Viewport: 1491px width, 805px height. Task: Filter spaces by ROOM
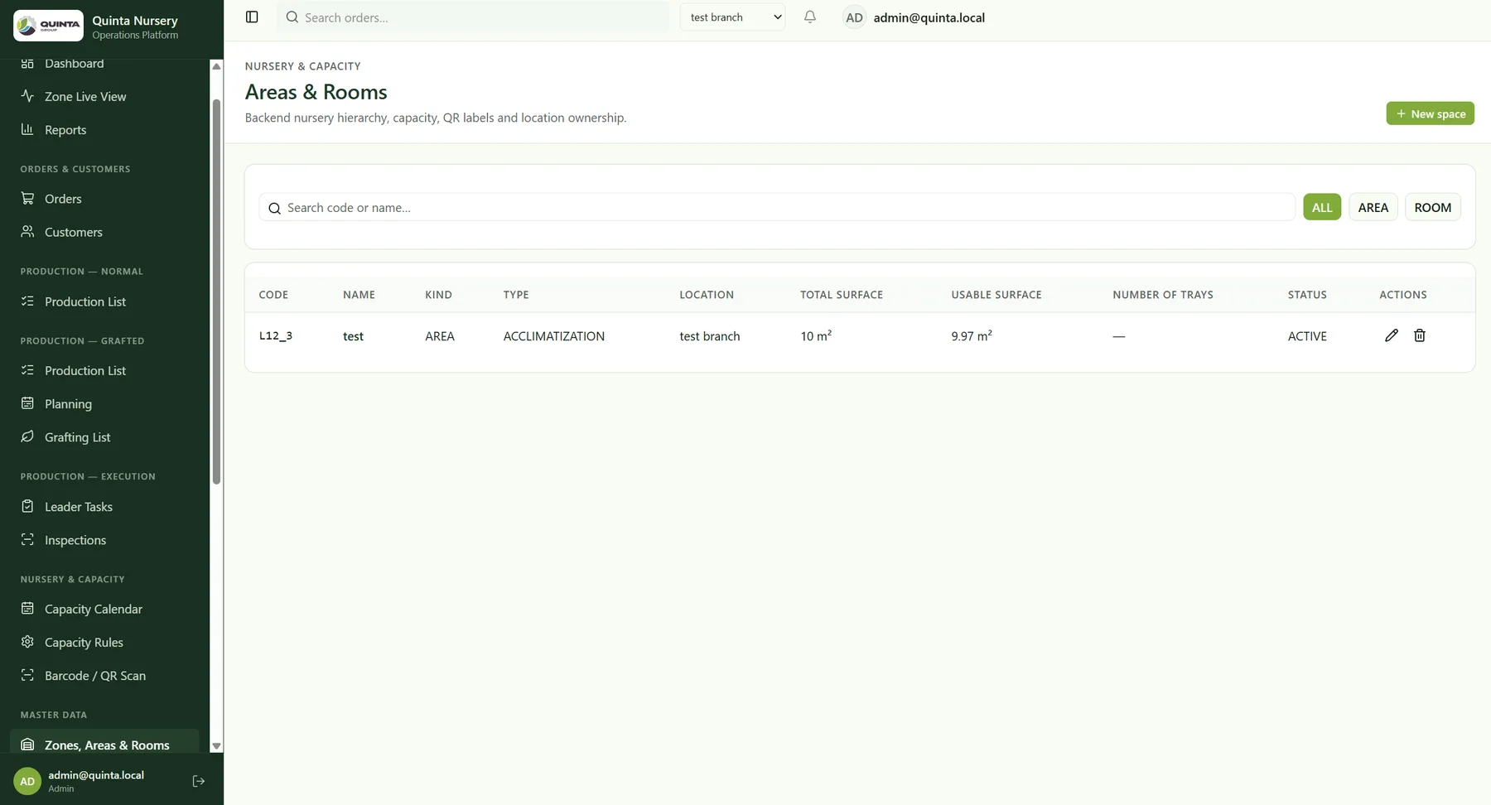click(x=1433, y=207)
